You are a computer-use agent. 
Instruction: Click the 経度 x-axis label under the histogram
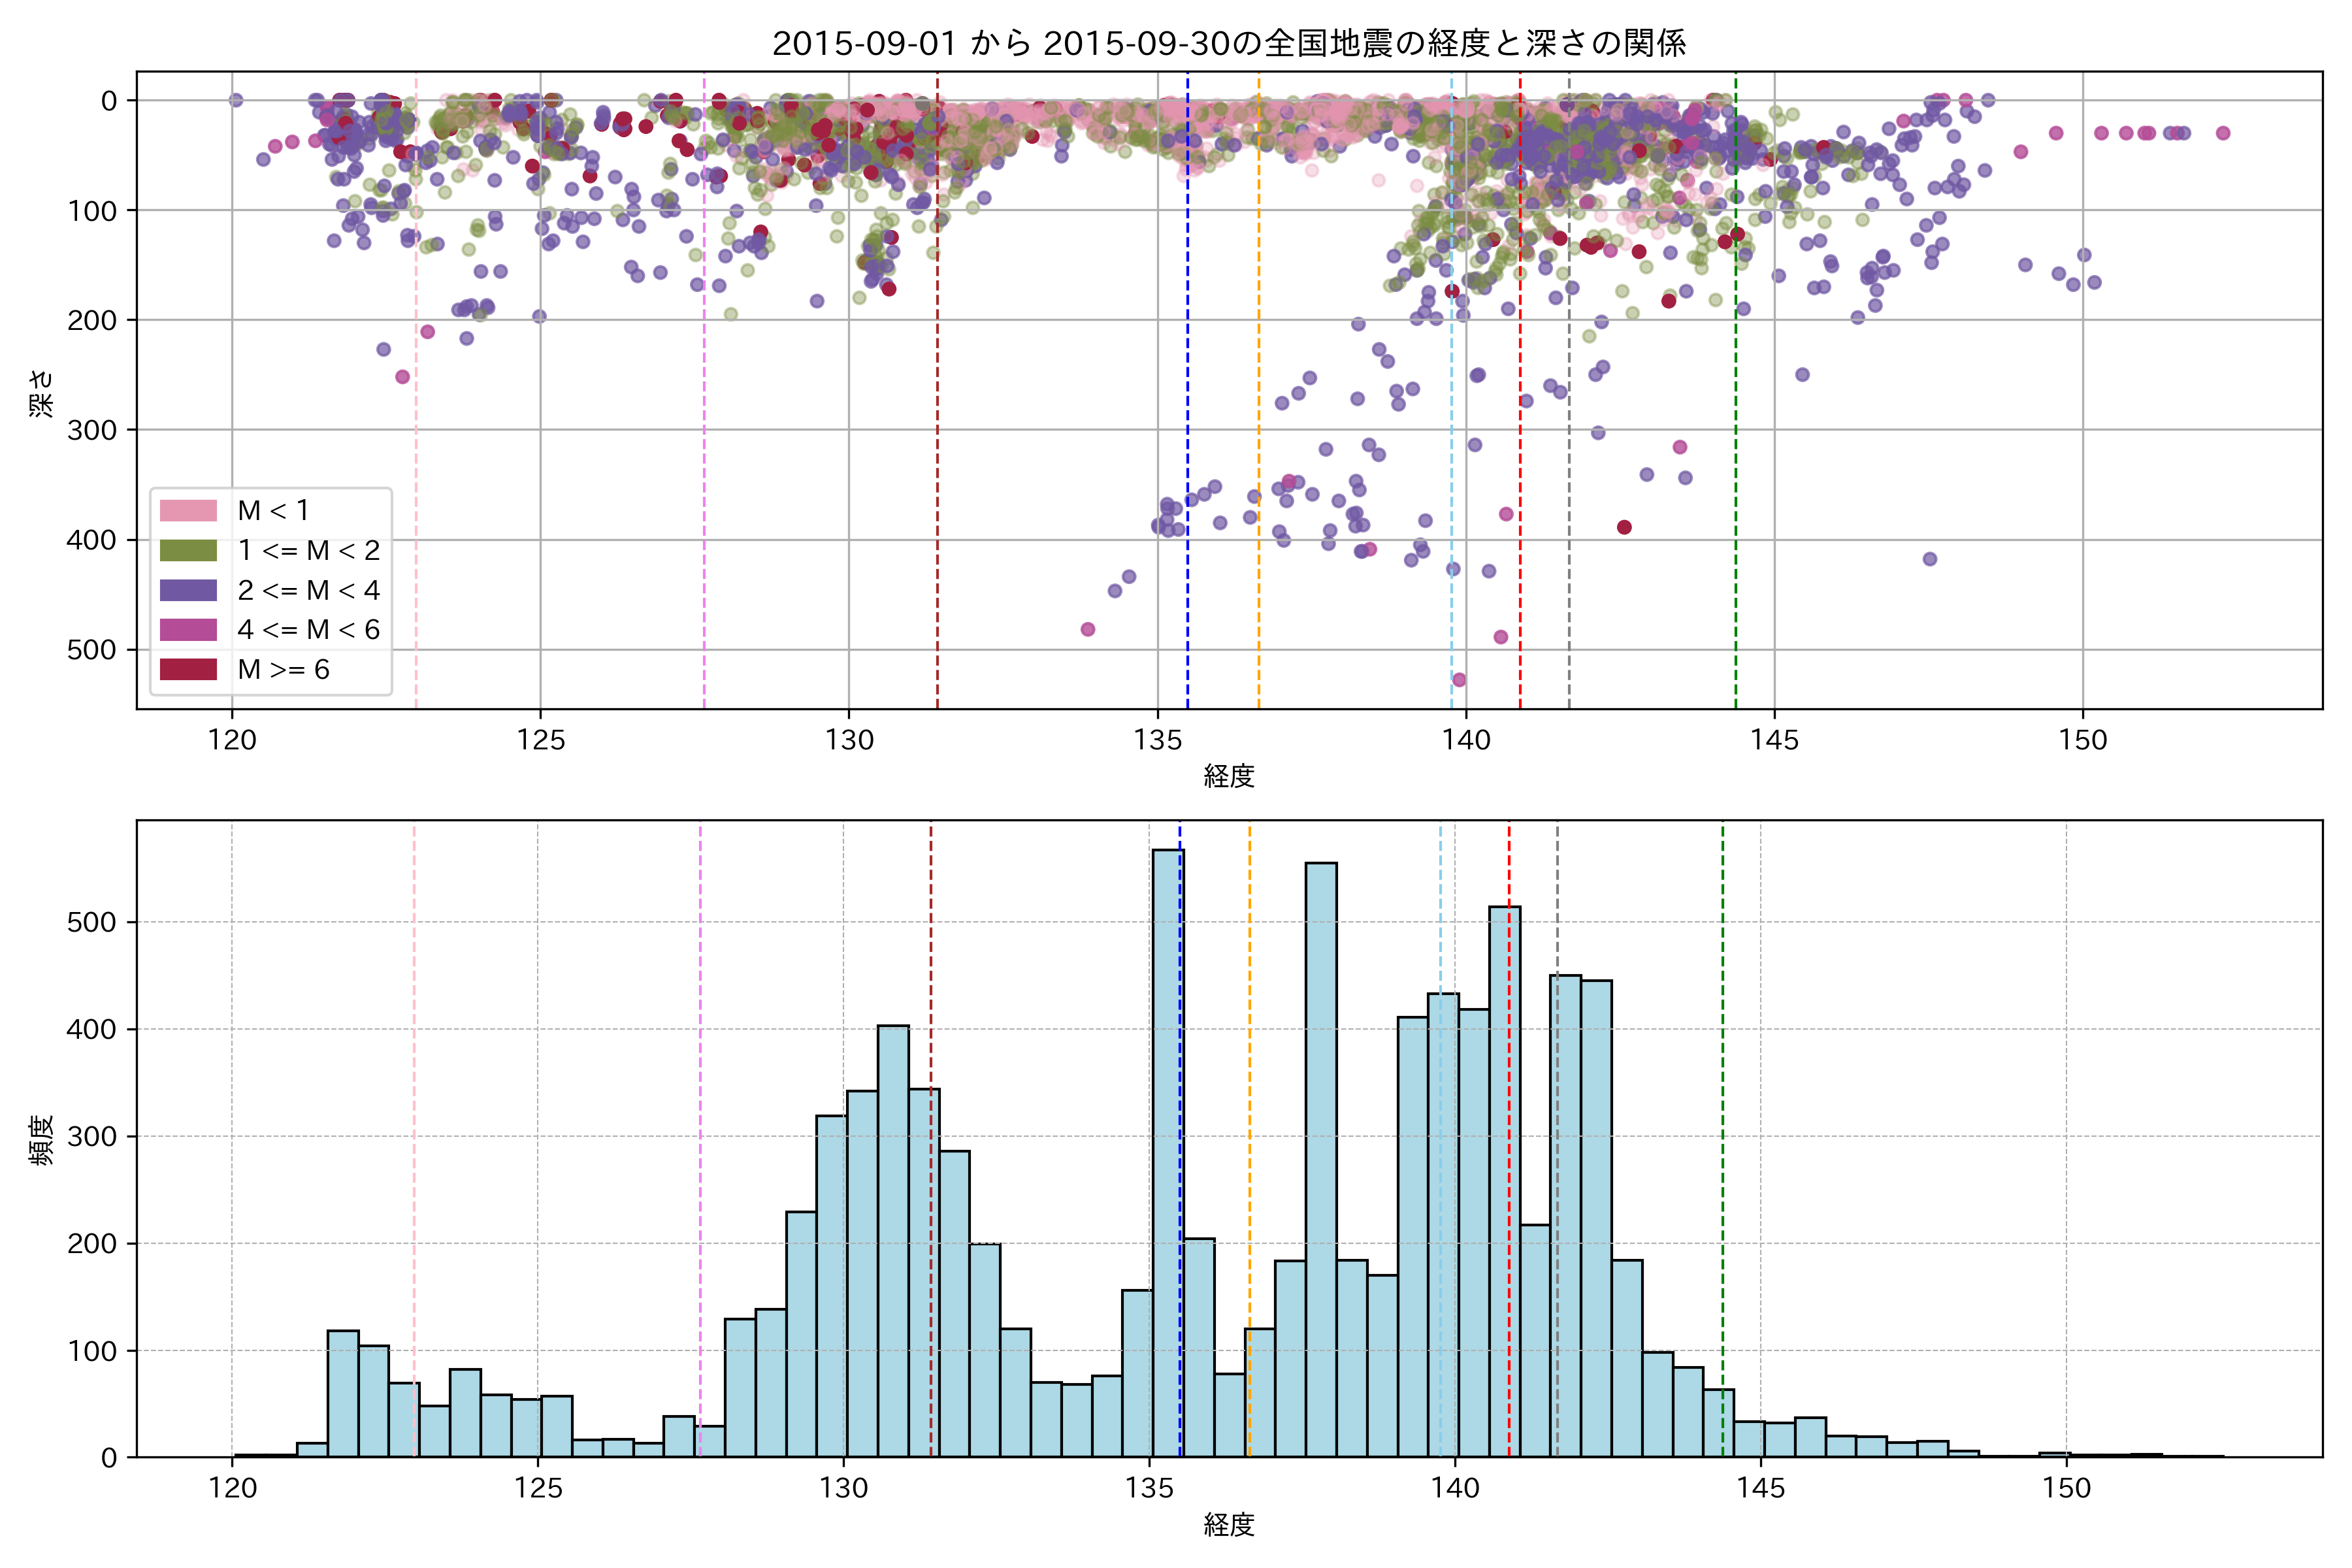pos(1229,1525)
